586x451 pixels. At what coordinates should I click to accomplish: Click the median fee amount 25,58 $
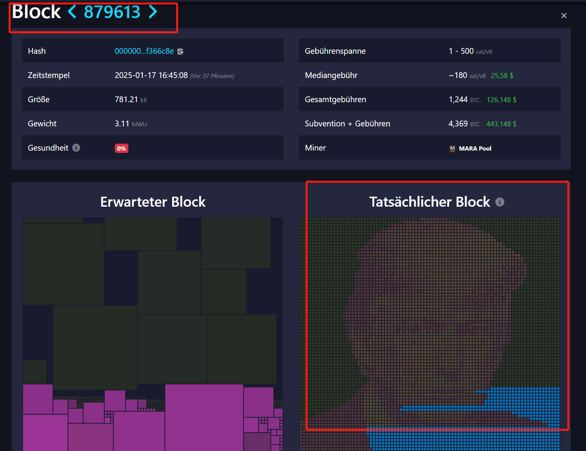(502, 76)
